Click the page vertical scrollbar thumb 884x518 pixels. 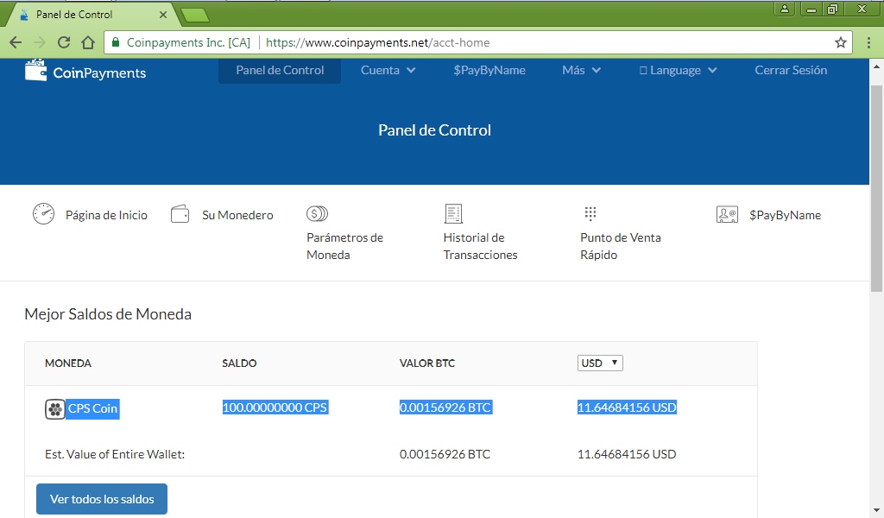pyautogui.click(x=877, y=188)
